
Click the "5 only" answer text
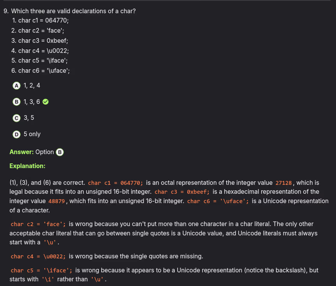32,134
